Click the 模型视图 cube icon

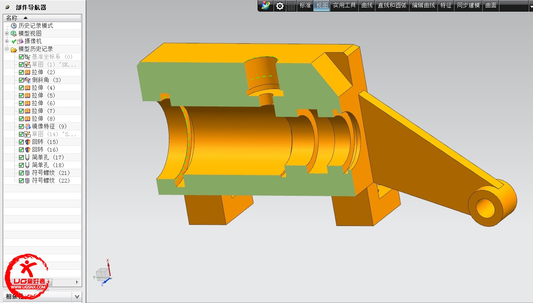coord(14,33)
